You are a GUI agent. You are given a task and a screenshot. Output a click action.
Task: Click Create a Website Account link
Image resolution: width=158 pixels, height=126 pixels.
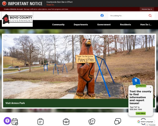[13, 9]
